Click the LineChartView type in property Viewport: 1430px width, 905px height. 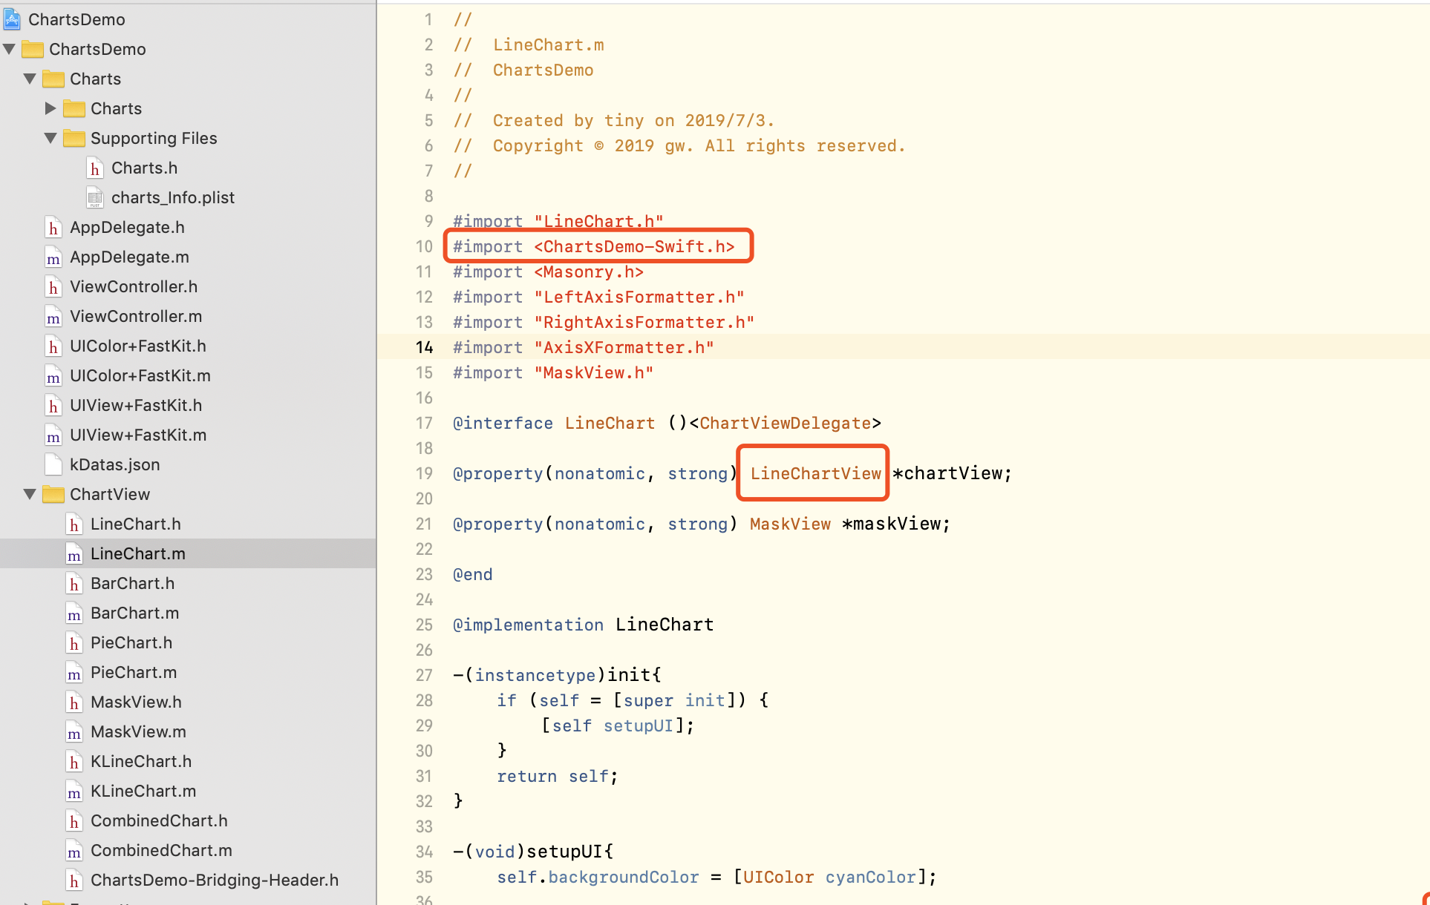[814, 473]
